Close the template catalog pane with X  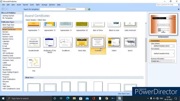[179, 9]
